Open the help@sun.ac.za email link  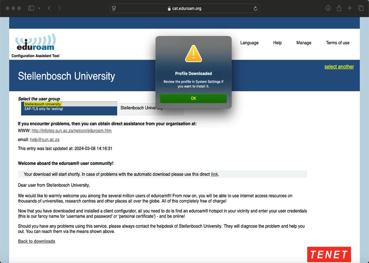(44, 140)
